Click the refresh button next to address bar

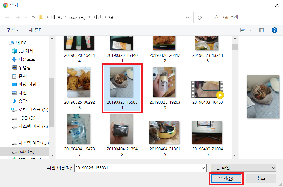(x=199, y=18)
